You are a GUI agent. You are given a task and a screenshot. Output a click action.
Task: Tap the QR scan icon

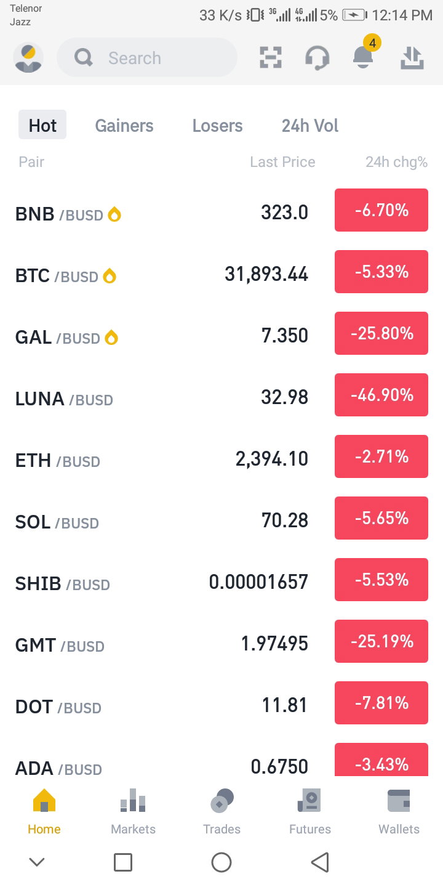[x=271, y=58]
